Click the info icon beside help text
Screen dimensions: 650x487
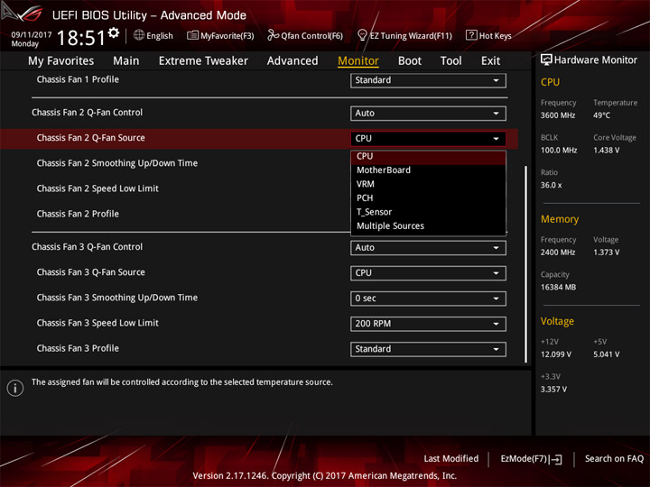[x=15, y=388]
